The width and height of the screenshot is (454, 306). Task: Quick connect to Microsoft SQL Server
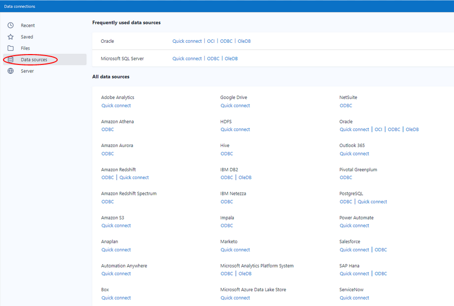click(187, 59)
